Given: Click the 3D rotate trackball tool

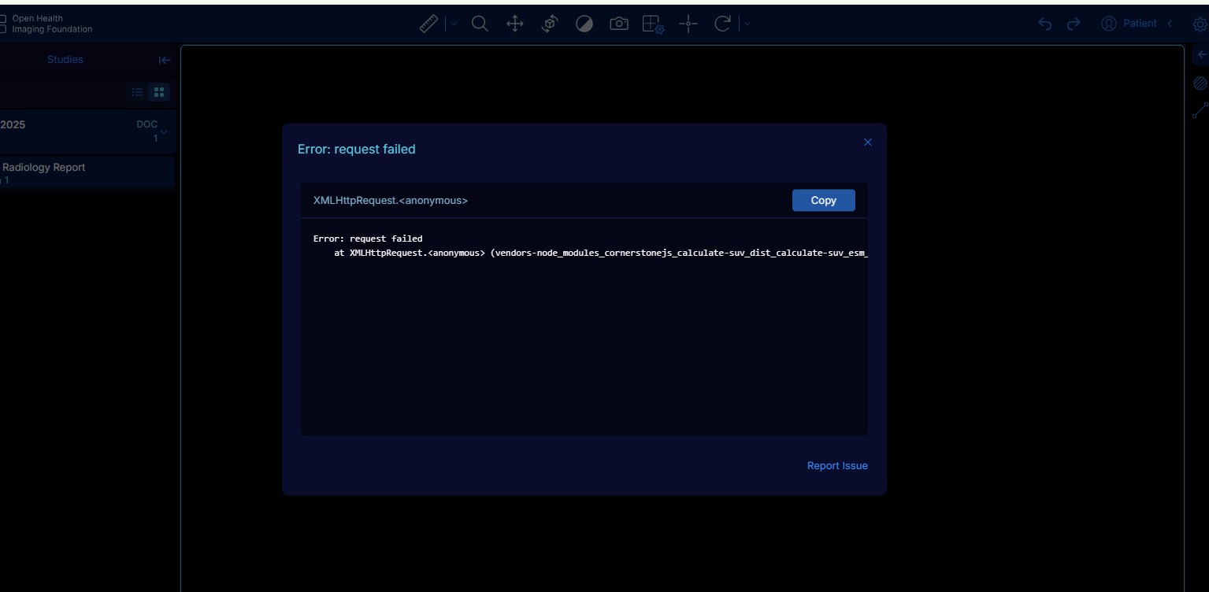Looking at the screenshot, I should click(x=550, y=24).
